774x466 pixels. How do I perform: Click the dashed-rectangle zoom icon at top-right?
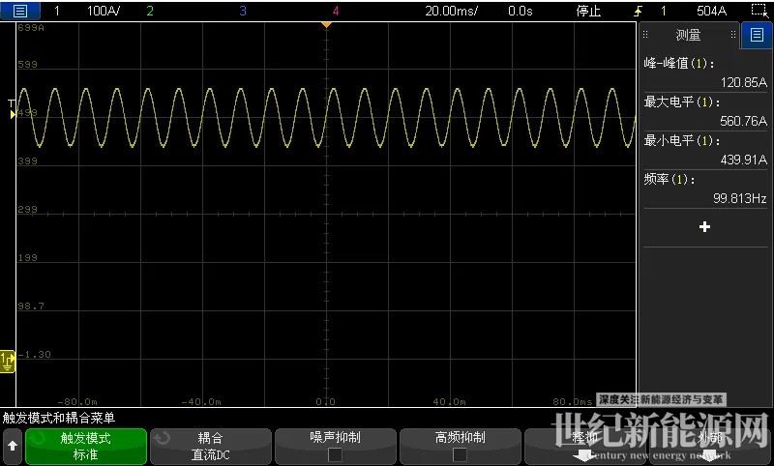tap(759, 12)
